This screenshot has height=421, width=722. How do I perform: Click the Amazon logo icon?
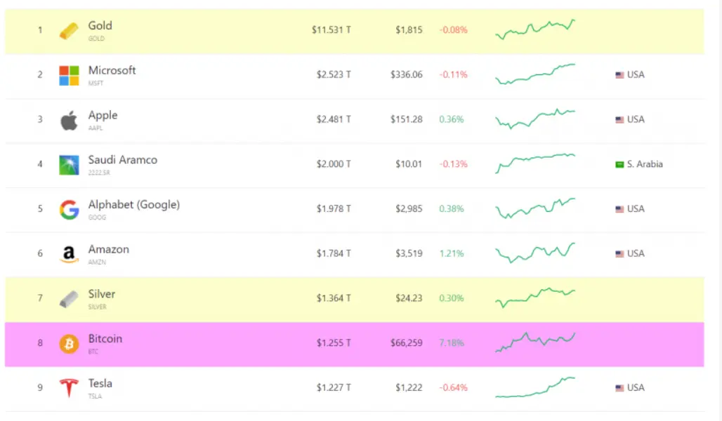pyautogui.click(x=69, y=255)
